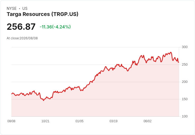Image resolution: width=195 pixels, height=135 pixels.
Task: Click the 08/08 date axis label
Action: coord(11,121)
